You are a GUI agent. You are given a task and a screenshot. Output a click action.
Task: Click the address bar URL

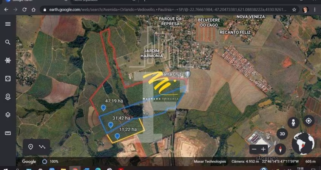tap(168, 9)
